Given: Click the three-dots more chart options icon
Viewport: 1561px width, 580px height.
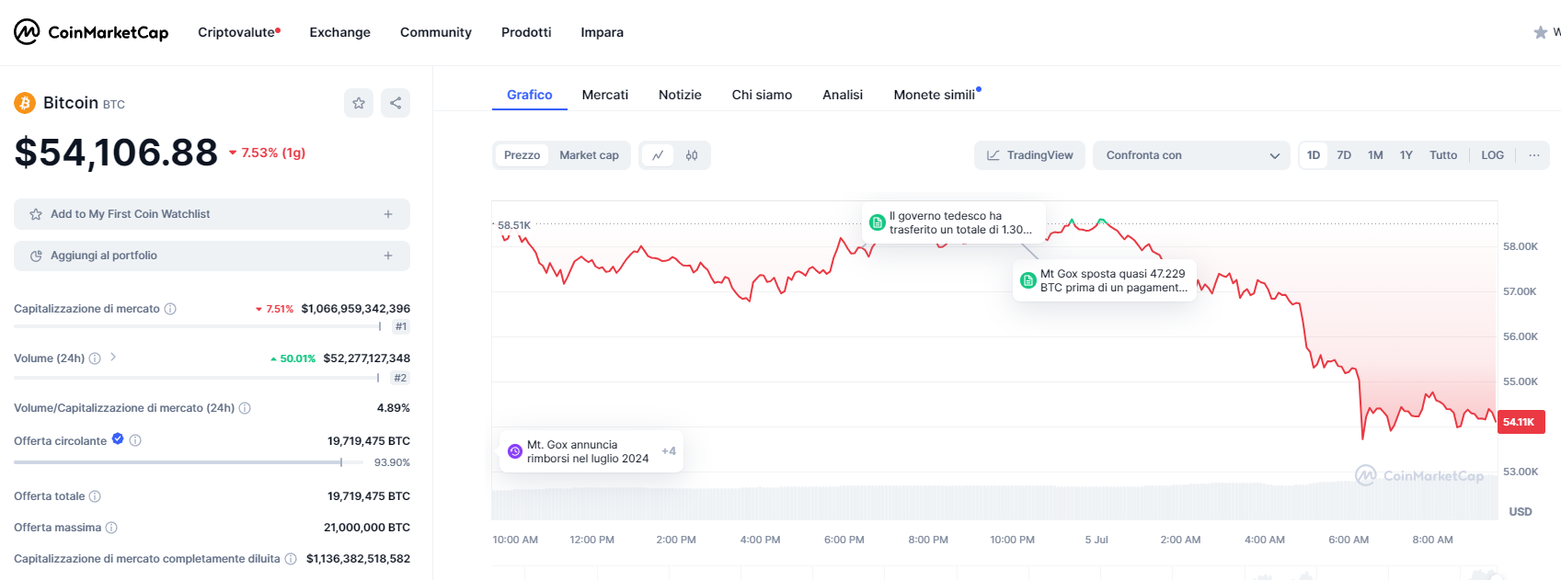Looking at the screenshot, I should pyautogui.click(x=1533, y=155).
